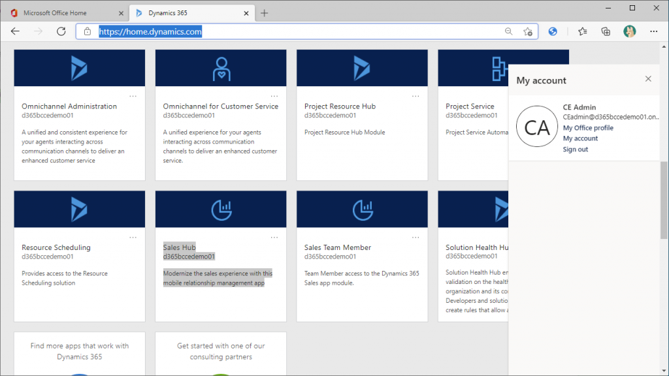The height and width of the screenshot is (376, 669).
Task: Open the Sales Hub chart icon
Action: tap(221, 210)
